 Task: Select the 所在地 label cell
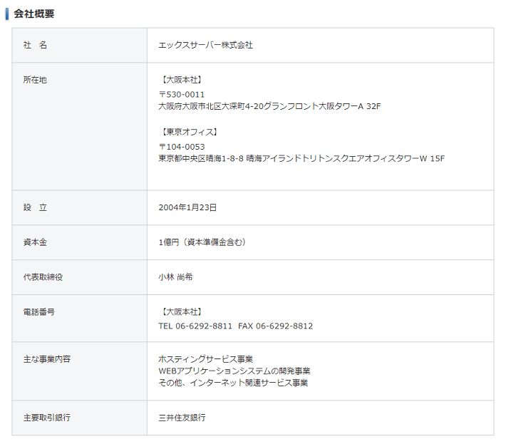[80, 126]
